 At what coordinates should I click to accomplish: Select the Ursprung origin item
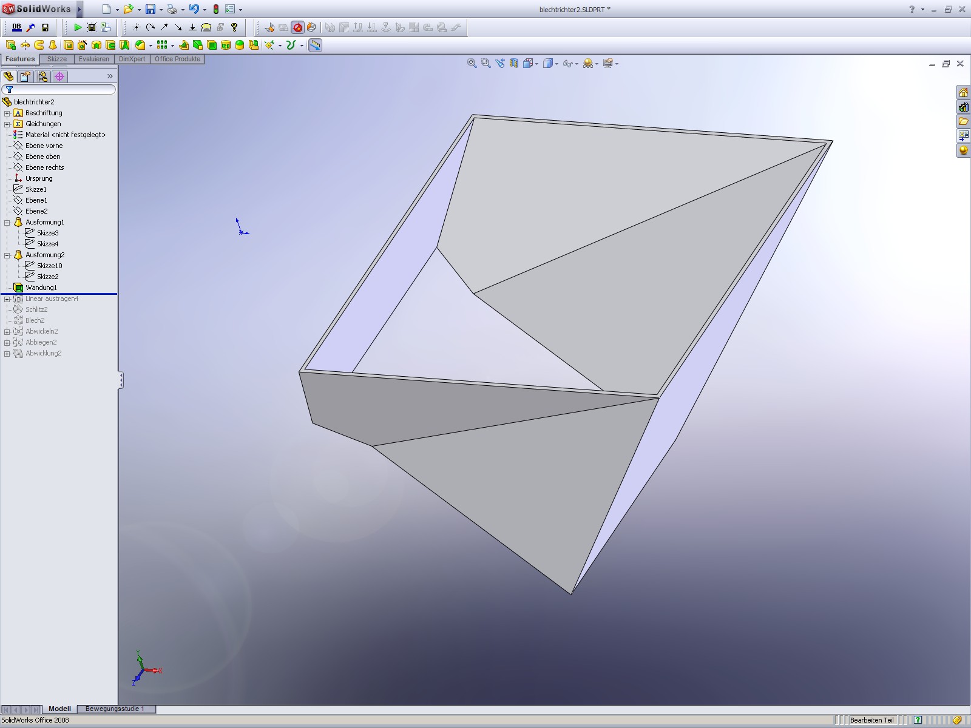[x=33, y=178]
